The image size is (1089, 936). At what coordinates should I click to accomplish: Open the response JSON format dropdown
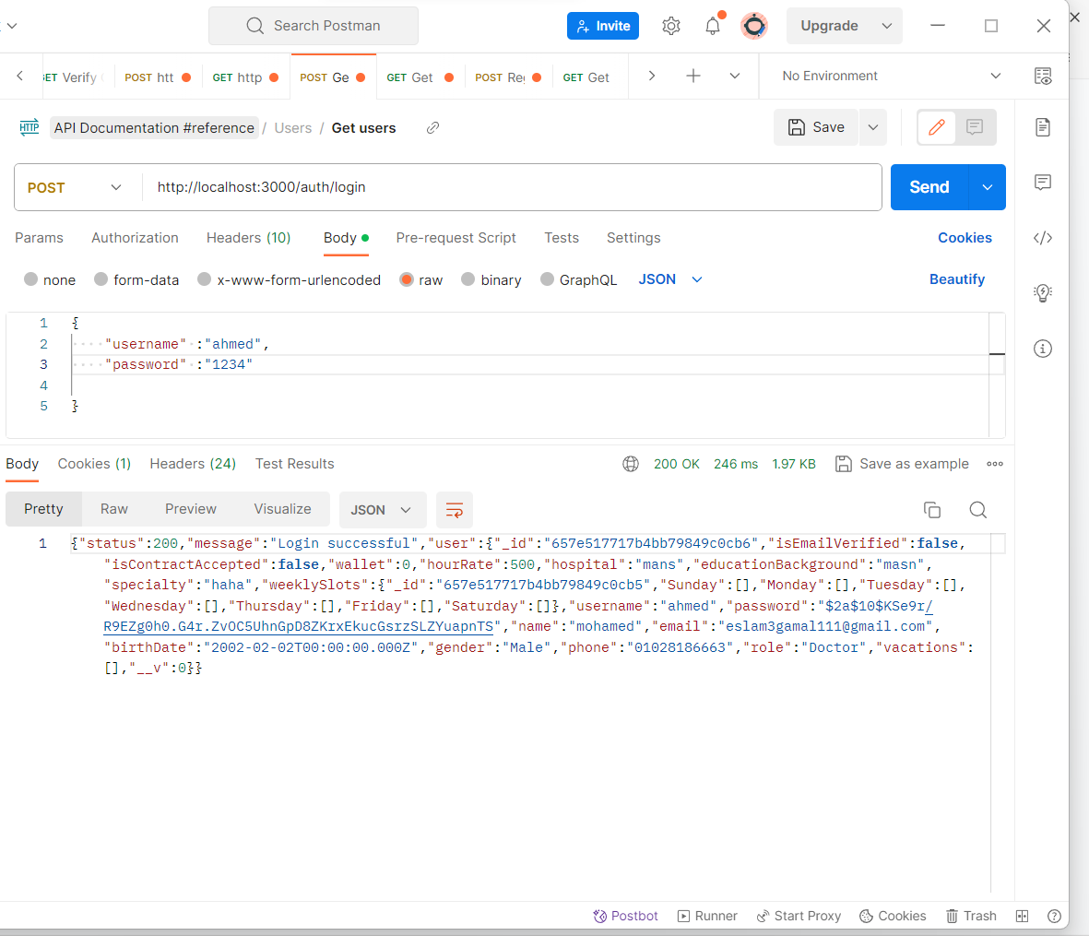pos(383,510)
